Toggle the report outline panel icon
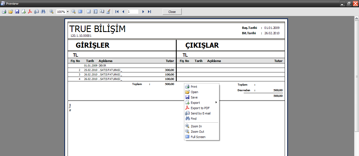The width and height of the screenshot is (359, 156). pyautogui.click(x=89, y=12)
